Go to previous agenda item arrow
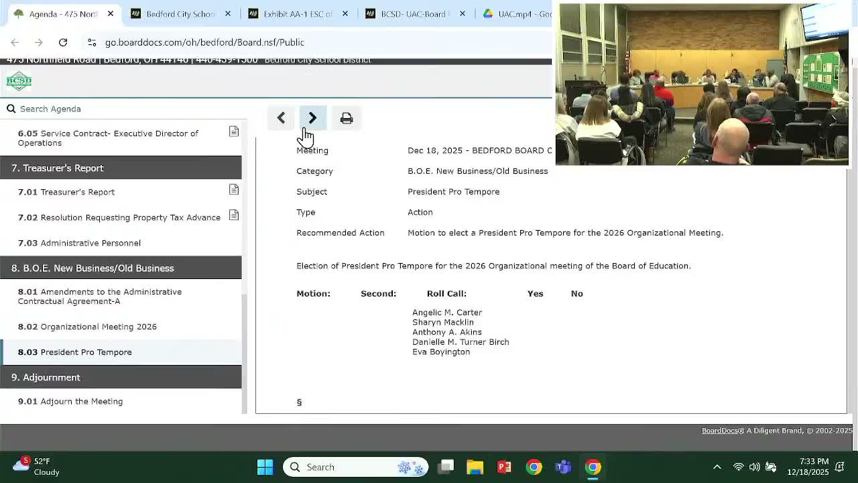This screenshot has width=858, height=483. pos(281,118)
